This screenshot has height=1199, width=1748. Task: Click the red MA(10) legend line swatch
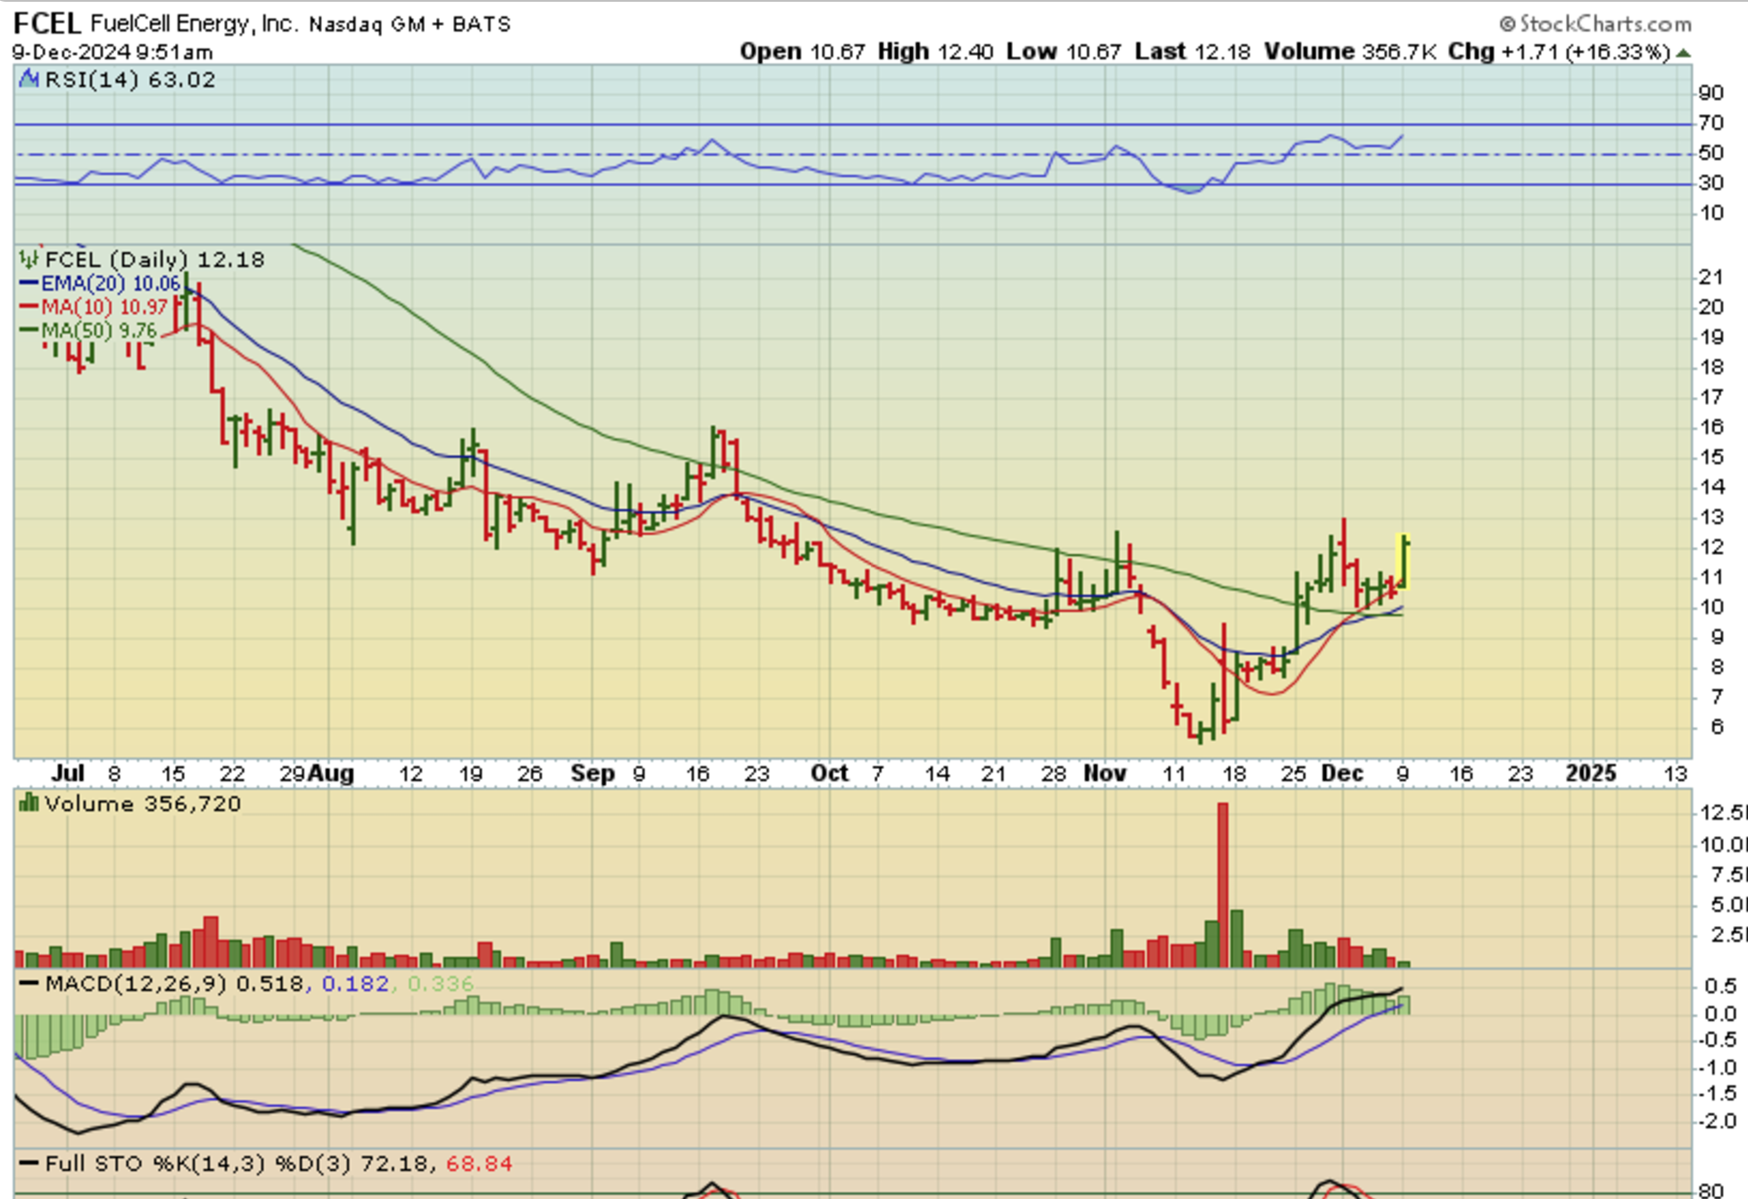point(29,307)
